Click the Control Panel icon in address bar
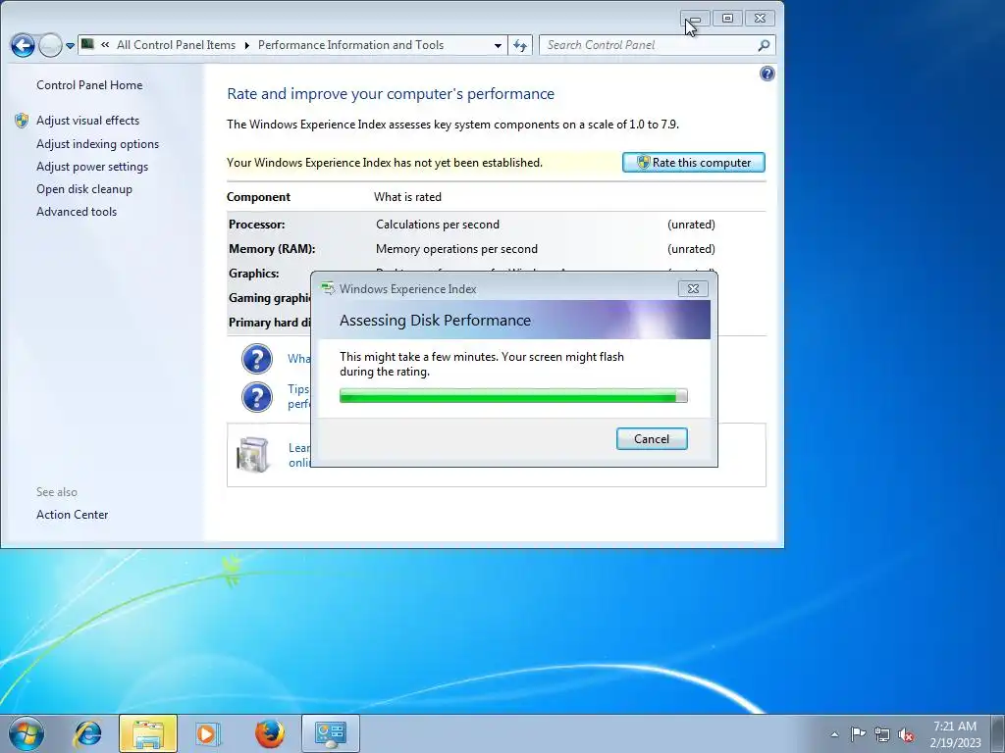 pyautogui.click(x=87, y=45)
